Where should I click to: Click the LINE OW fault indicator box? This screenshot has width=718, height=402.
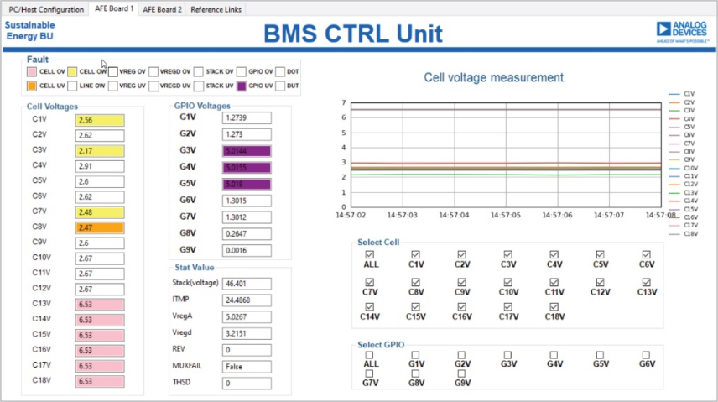coord(72,86)
